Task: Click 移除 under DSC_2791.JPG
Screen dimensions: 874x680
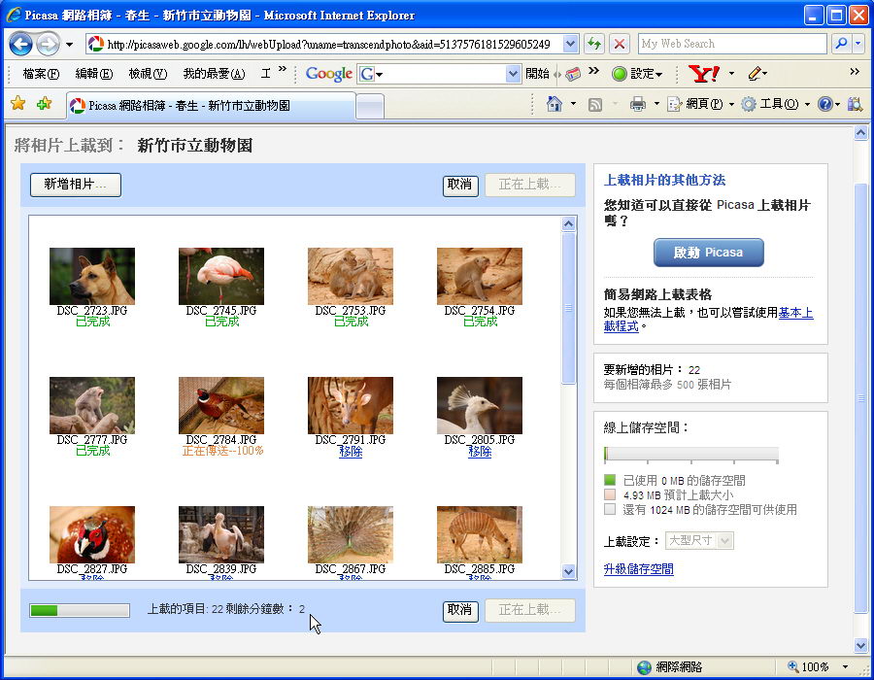Action: click(x=351, y=452)
